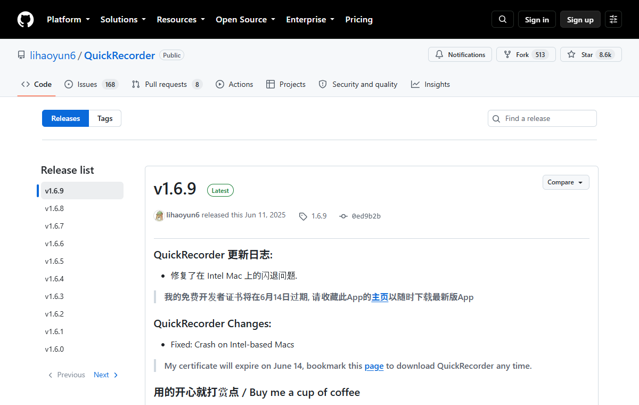The height and width of the screenshot is (405, 639).
Task: Open the Solutions dropdown menu
Action: pos(123,20)
